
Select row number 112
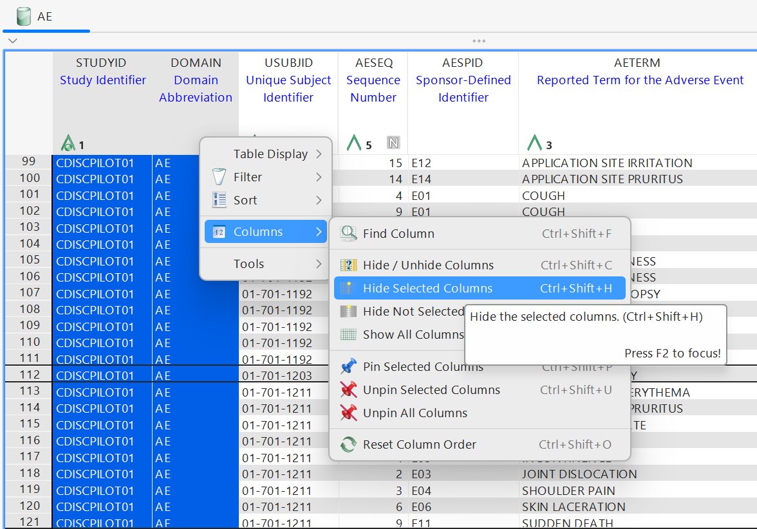(x=29, y=375)
